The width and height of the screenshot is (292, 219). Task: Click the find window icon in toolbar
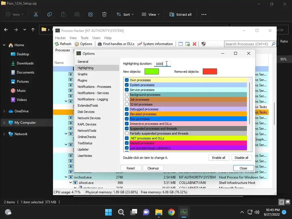click(181, 44)
